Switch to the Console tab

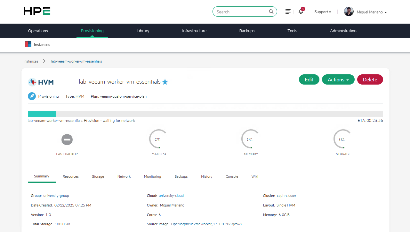pos(232,176)
